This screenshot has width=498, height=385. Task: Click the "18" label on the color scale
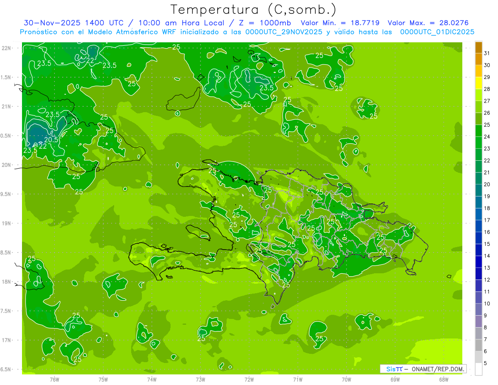tap(487, 208)
